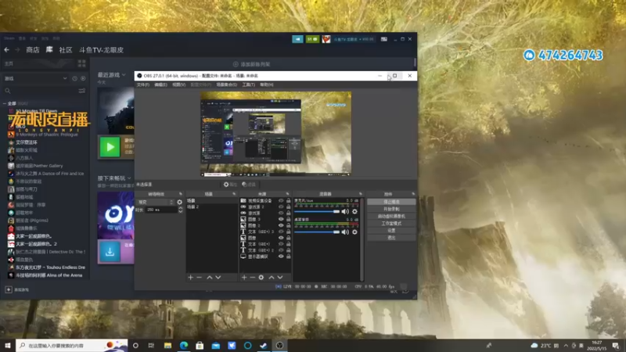The image size is (626, 352).
Task: Toggle lock on 视频采集设备 source
Action: [288, 201]
